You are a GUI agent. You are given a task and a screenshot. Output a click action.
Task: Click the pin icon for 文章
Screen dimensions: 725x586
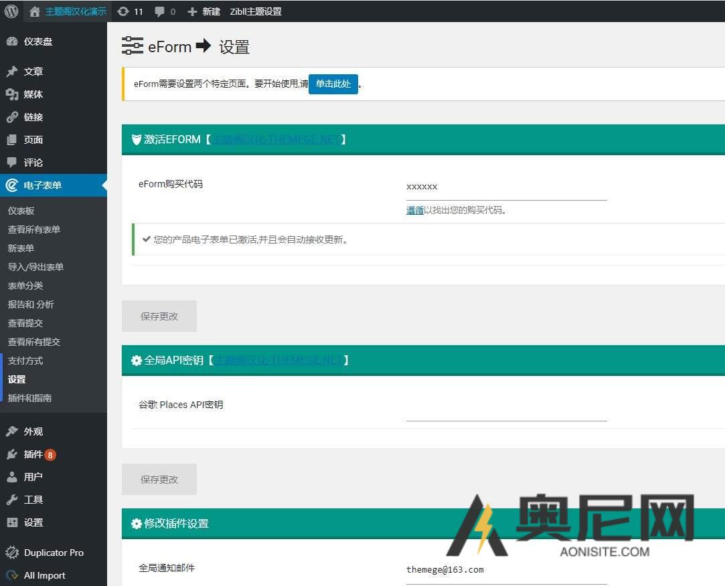click(12, 72)
